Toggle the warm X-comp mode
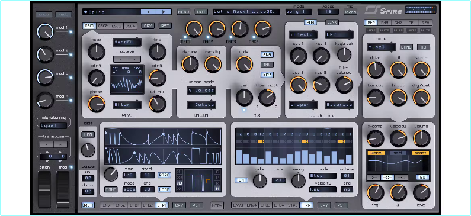Image resolution: width=471 pixels, height=216 pixels. point(376,153)
